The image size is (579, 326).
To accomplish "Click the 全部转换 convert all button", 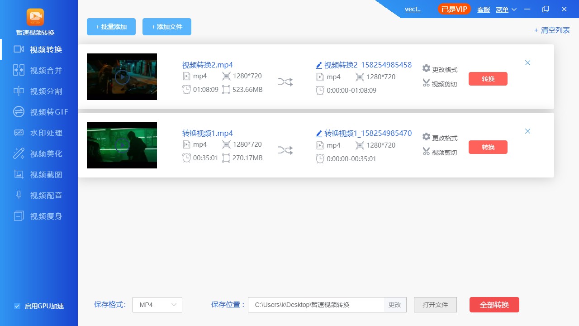I will click(x=494, y=305).
